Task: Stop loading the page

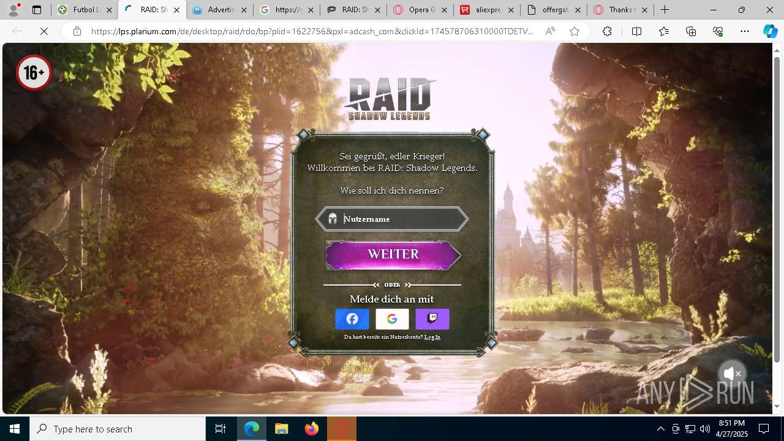Action: 44,31
